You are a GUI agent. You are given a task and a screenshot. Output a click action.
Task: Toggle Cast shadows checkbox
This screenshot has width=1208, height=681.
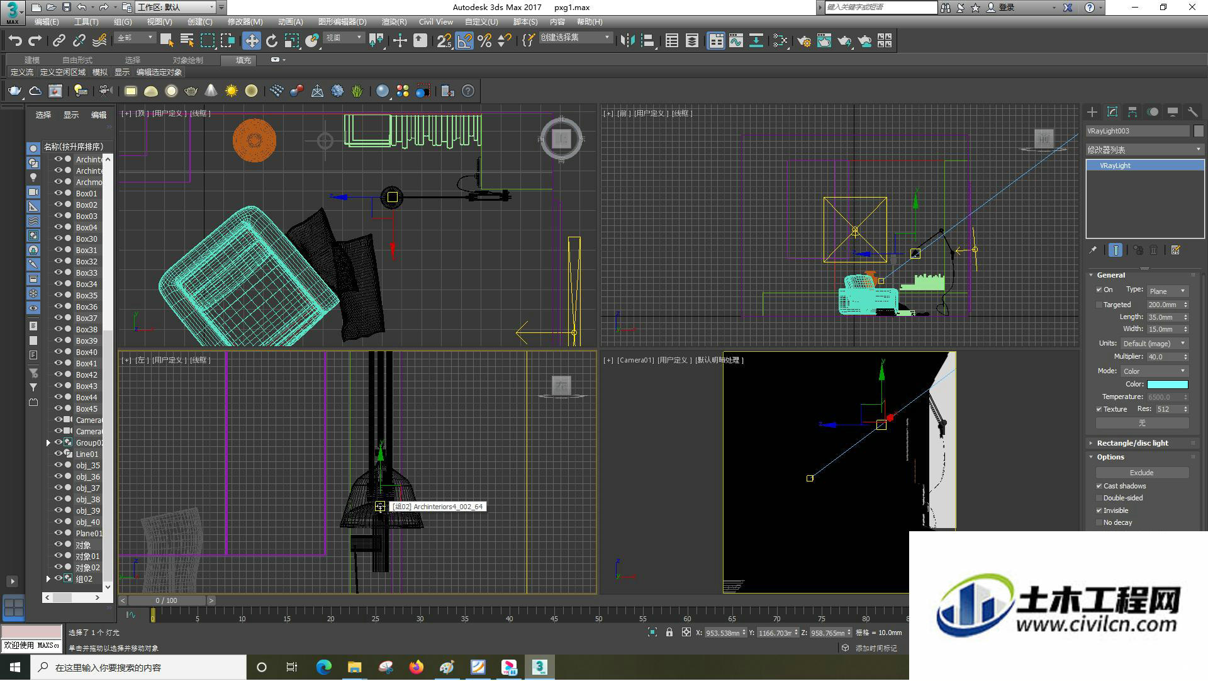pyautogui.click(x=1099, y=487)
